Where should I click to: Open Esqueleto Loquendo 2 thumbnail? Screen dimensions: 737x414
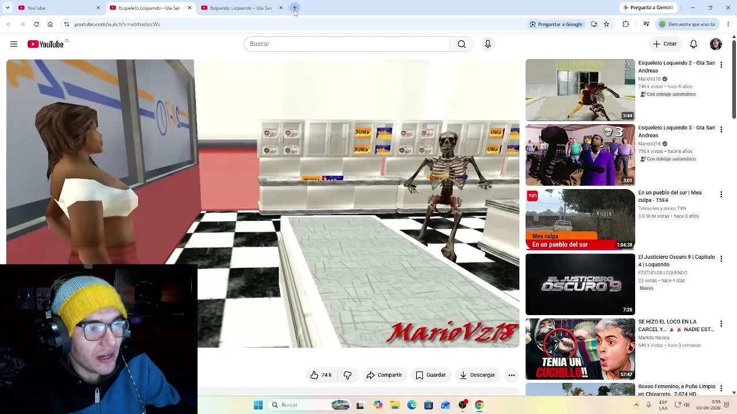tap(580, 90)
